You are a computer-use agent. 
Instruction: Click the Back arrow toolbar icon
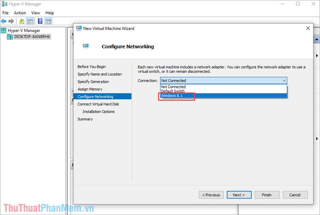(4, 21)
